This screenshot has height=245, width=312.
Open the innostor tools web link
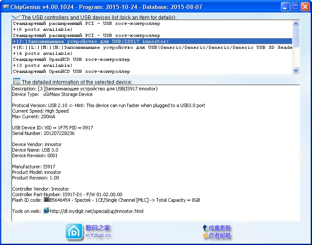[97, 211]
